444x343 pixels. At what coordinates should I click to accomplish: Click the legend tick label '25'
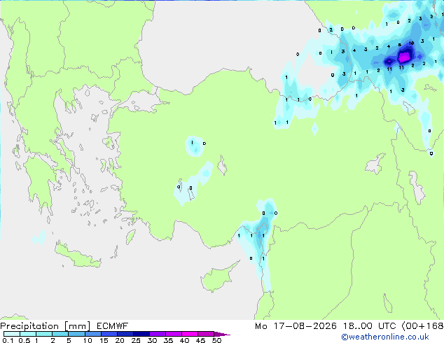tap(136, 340)
